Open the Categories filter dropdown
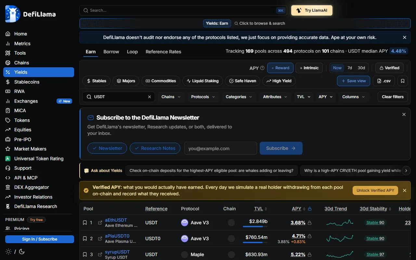 click(x=239, y=97)
